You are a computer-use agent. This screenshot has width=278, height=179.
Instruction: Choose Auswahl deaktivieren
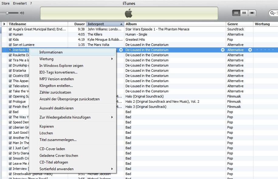tap(73, 108)
